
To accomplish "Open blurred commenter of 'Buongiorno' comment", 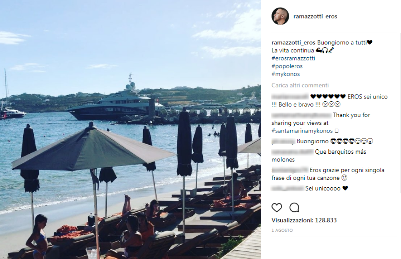I will [283, 141].
